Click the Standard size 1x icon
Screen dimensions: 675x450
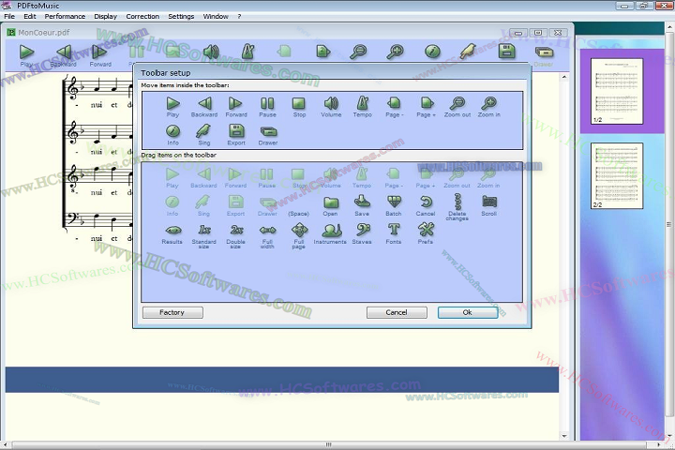click(x=204, y=230)
